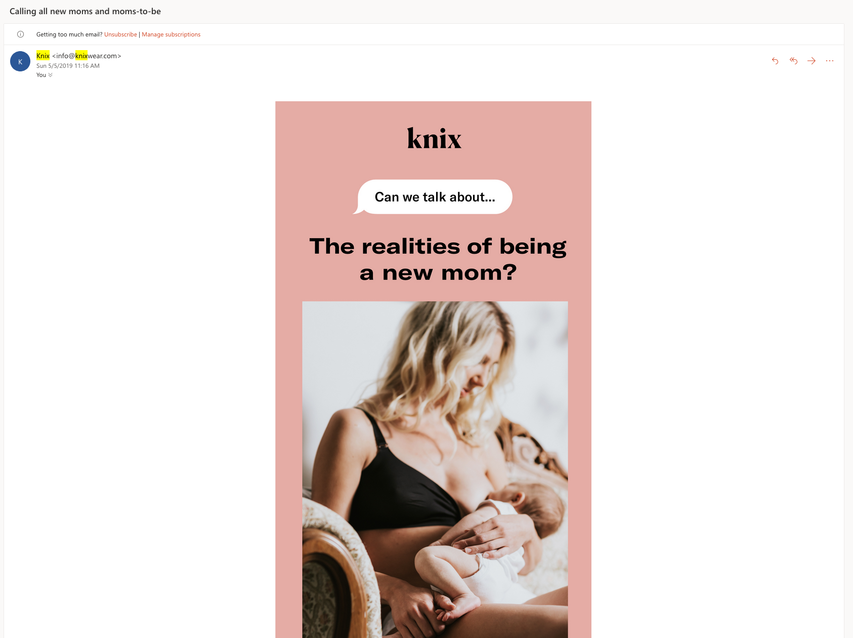Screen dimensions: 853x638
Task: Open the mother and baby photo
Action: pyautogui.click(x=435, y=469)
